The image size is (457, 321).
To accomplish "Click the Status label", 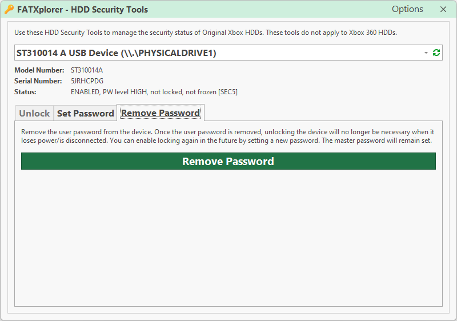I will [25, 92].
